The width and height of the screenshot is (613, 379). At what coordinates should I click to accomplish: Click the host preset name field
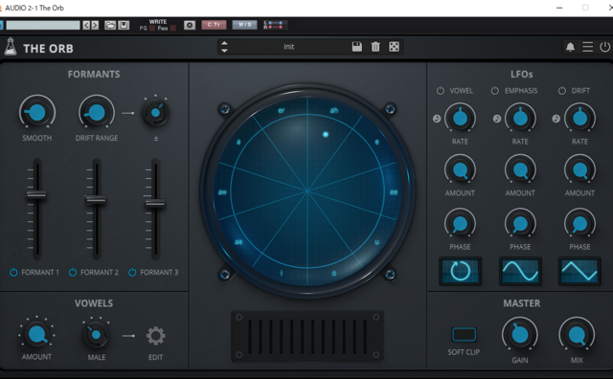coord(43,26)
